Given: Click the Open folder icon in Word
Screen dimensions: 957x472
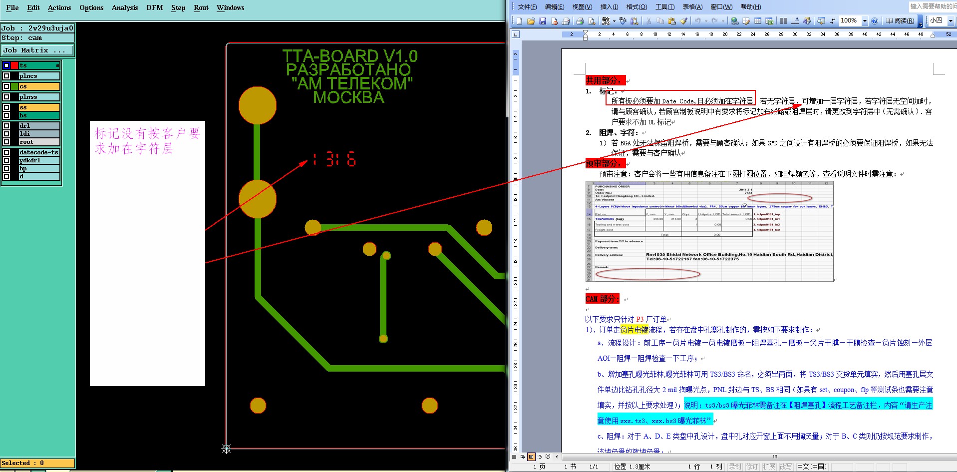Looking at the screenshot, I should coord(531,21).
